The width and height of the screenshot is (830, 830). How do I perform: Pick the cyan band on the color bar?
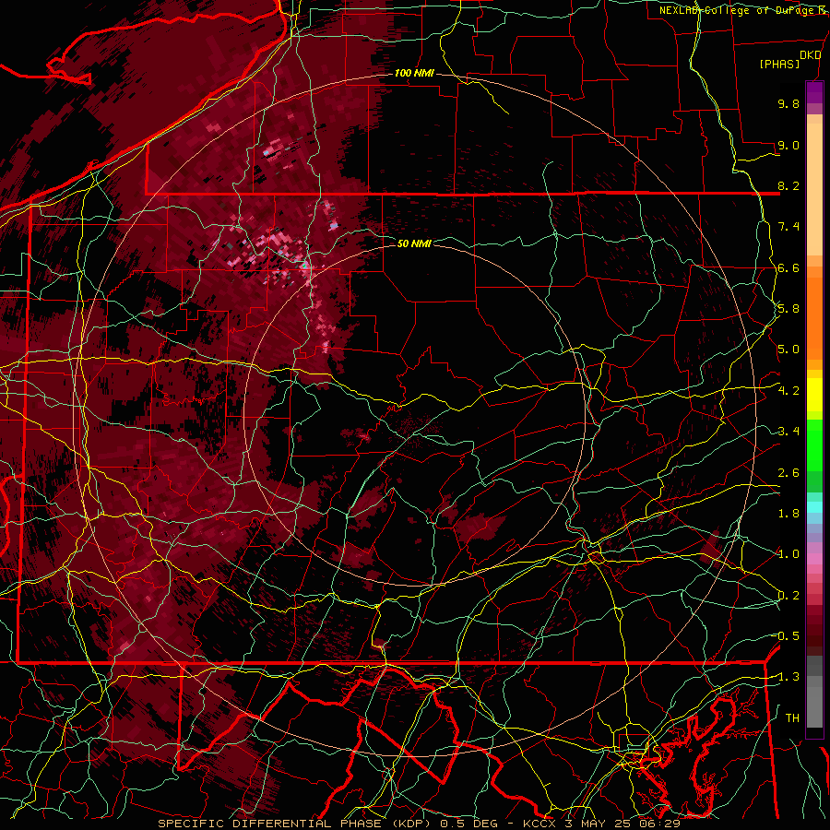point(814,507)
